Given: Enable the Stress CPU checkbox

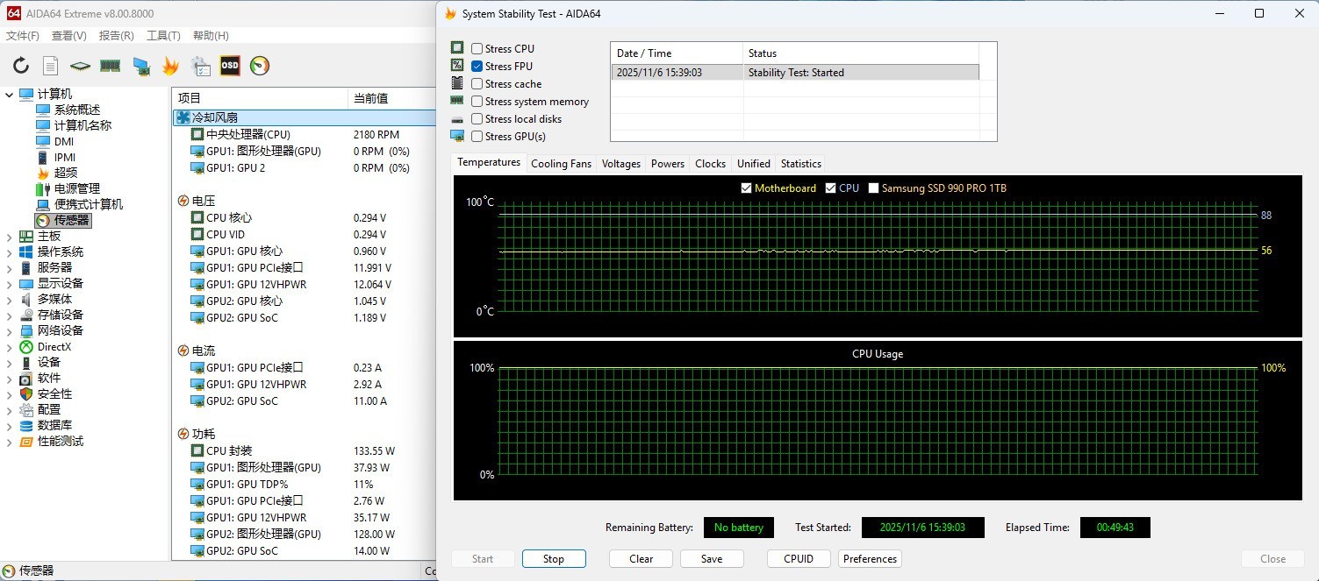Looking at the screenshot, I should click(x=477, y=48).
